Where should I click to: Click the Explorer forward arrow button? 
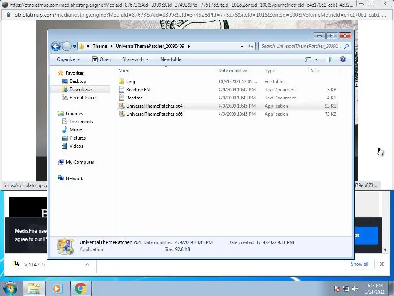(x=67, y=46)
